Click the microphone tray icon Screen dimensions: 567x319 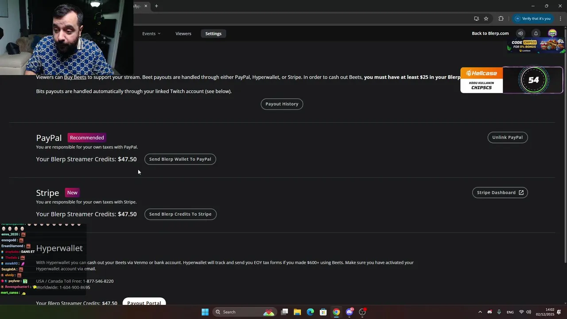pyautogui.click(x=499, y=312)
